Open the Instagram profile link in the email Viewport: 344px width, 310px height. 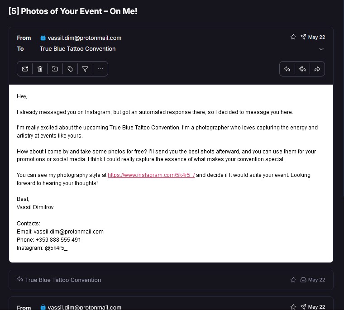click(x=151, y=175)
